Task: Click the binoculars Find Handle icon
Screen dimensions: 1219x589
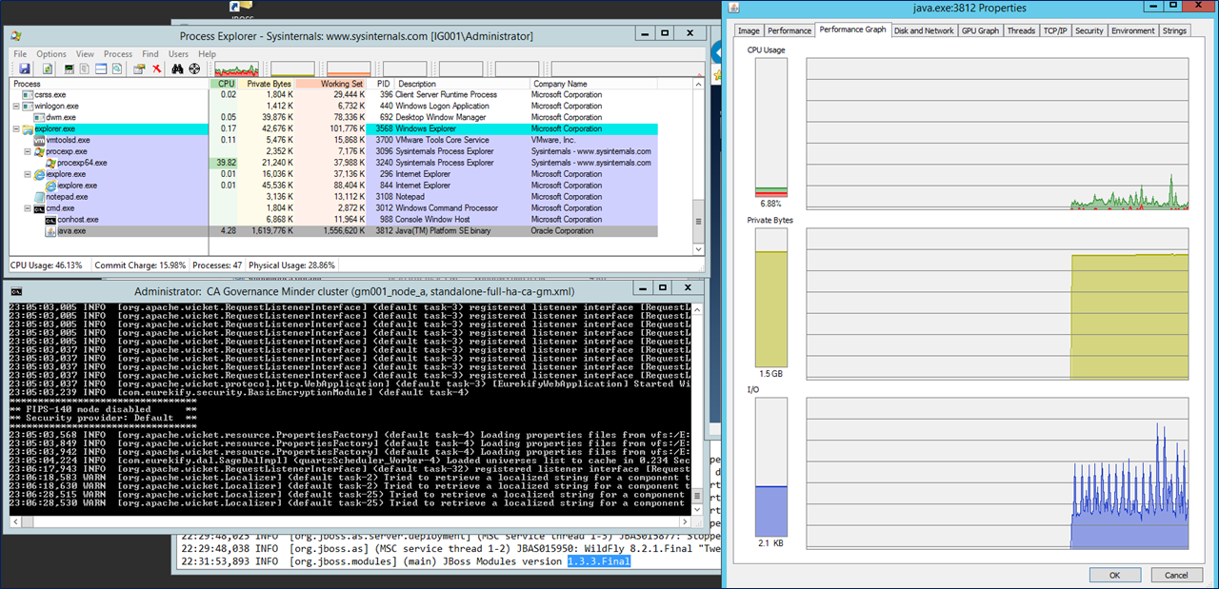Action: tap(177, 69)
